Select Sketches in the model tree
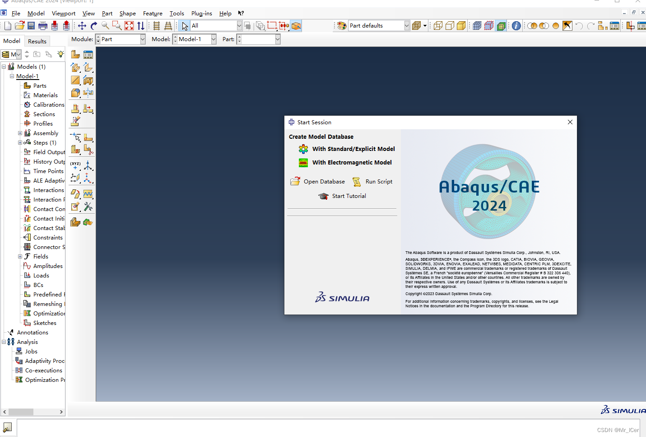Image resolution: width=646 pixels, height=437 pixels. (x=45, y=323)
